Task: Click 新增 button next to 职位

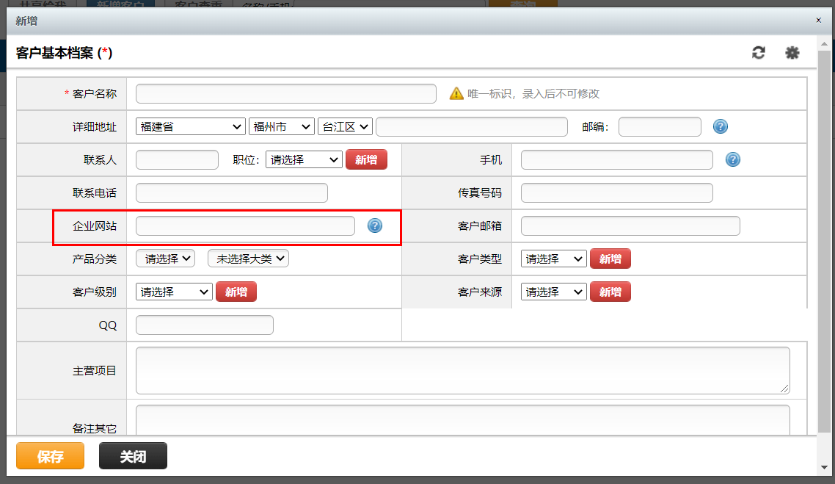Action: pos(366,159)
